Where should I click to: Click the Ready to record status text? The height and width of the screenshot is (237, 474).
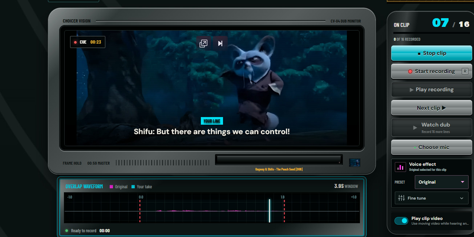click(84, 231)
